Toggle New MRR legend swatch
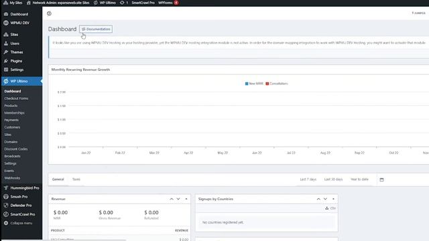The width and height of the screenshot is (429, 241). click(x=247, y=84)
